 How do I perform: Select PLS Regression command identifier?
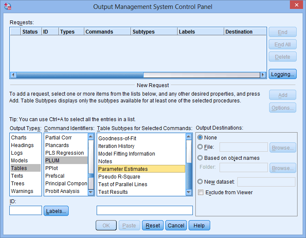click(x=66, y=153)
